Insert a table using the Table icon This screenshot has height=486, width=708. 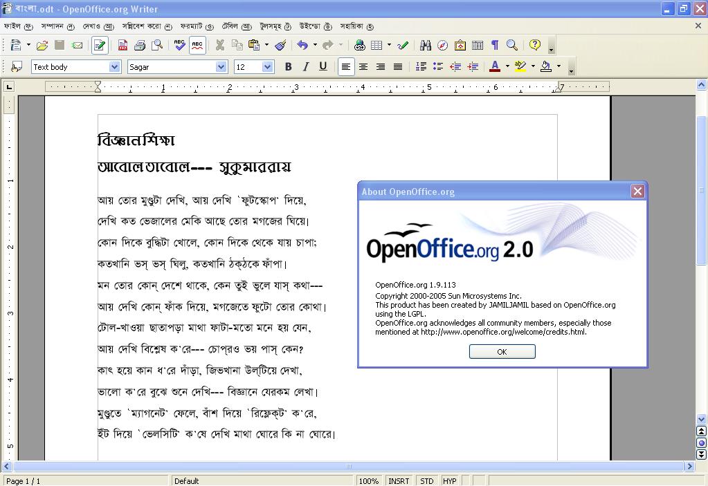pyautogui.click(x=376, y=45)
